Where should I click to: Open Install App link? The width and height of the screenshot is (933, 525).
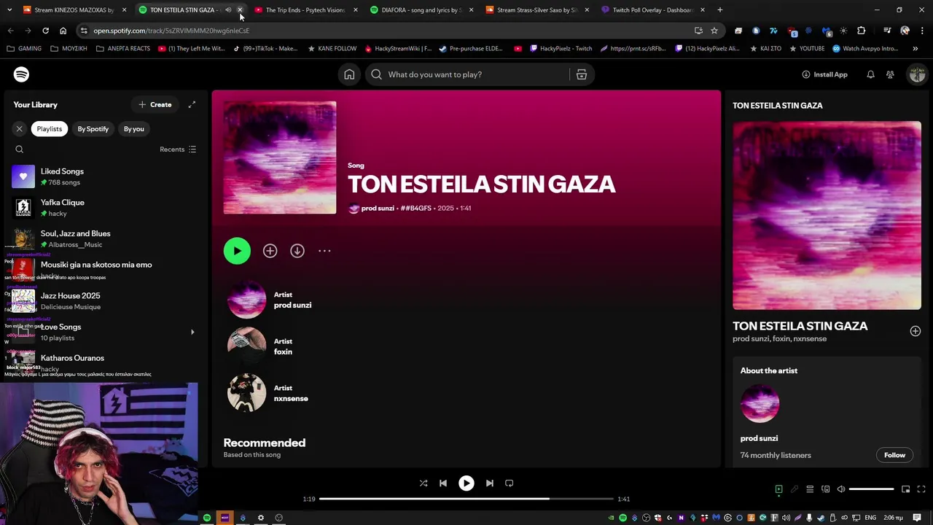824,74
